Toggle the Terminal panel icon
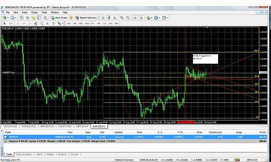Viewport: 271px width, 162px height. (x=39, y=18)
